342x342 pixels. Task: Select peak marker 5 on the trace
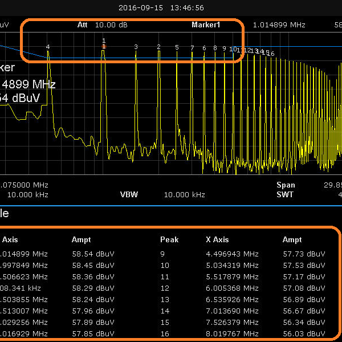(x=177, y=47)
